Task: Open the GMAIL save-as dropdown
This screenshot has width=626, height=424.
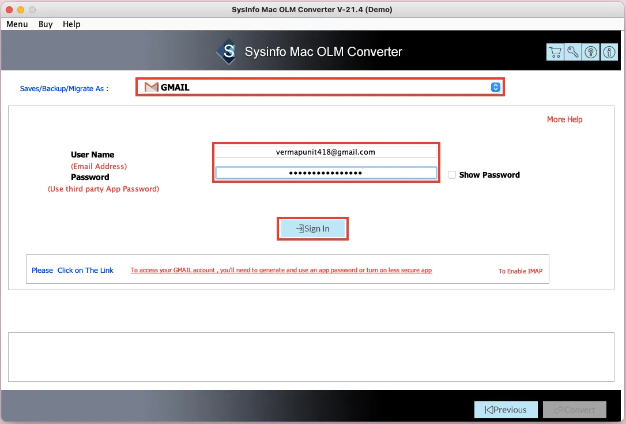Action: coord(320,87)
